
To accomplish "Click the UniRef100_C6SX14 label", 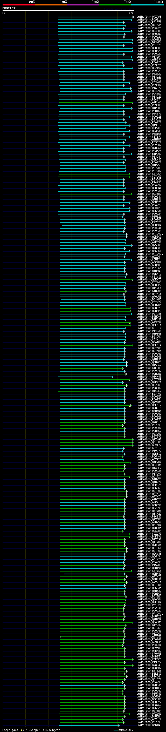I will [x=149, y=340].
